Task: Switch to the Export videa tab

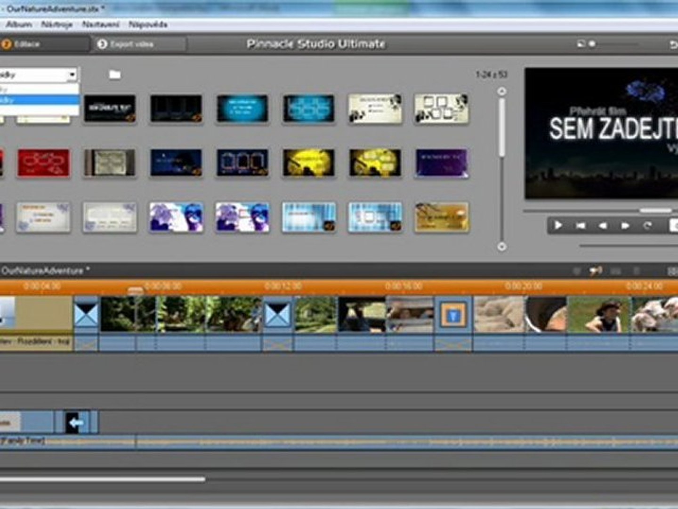Action: pyautogui.click(x=132, y=44)
